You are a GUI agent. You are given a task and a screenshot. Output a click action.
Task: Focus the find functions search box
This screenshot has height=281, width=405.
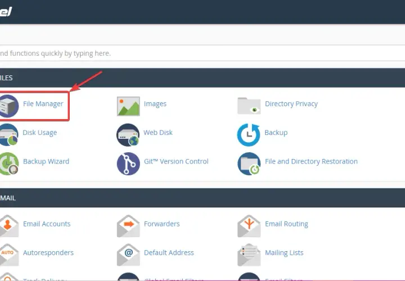pyautogui.click(x=202, y=53)
